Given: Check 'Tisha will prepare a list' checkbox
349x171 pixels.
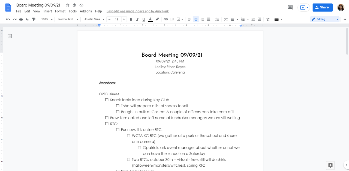Looking at the screenshot, I should [118, 106].
